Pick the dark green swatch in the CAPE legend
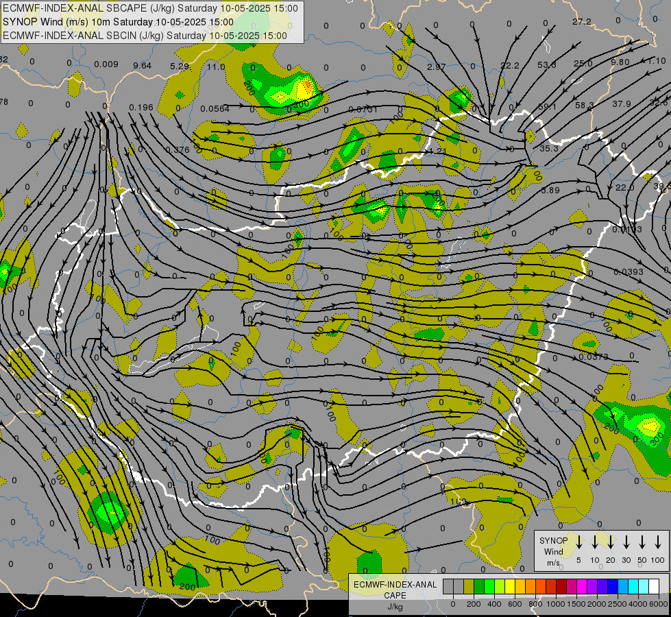This screenshot has height=617, width=671. [x=479, y=586]
